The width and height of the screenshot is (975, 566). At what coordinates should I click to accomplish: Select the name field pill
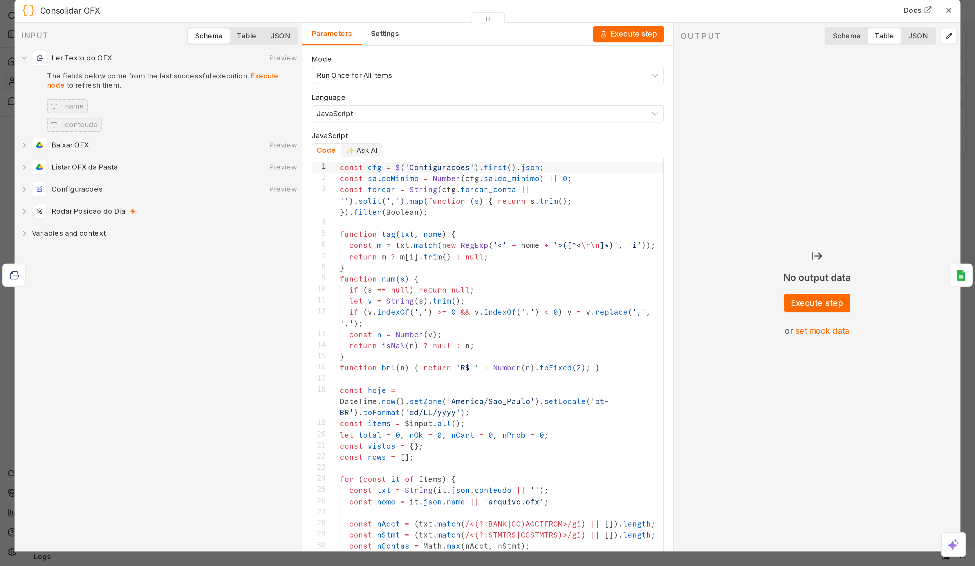(x=67, y=107)
